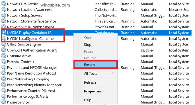Click the Peer Networking Identity Manager entry
Image resolution: width=195 pixels, height=105 pixels.
[x=34, y=85]
